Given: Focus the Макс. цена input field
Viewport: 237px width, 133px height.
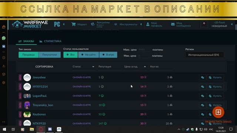Looking at the screenshot, I should click(x=144, y=50).
